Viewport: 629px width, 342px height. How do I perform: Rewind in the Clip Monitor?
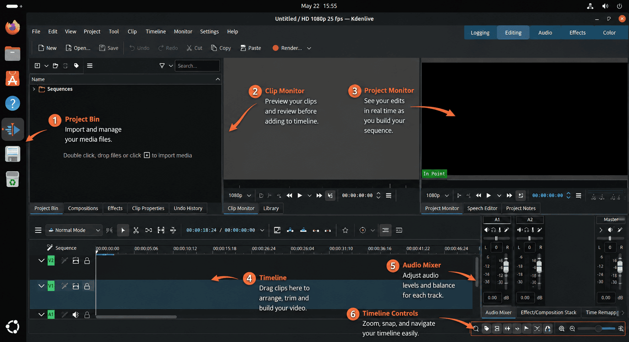(x=289, y=195)
